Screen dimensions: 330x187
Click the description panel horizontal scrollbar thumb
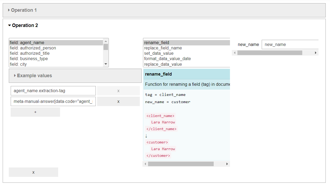click(x=181, y=164)
